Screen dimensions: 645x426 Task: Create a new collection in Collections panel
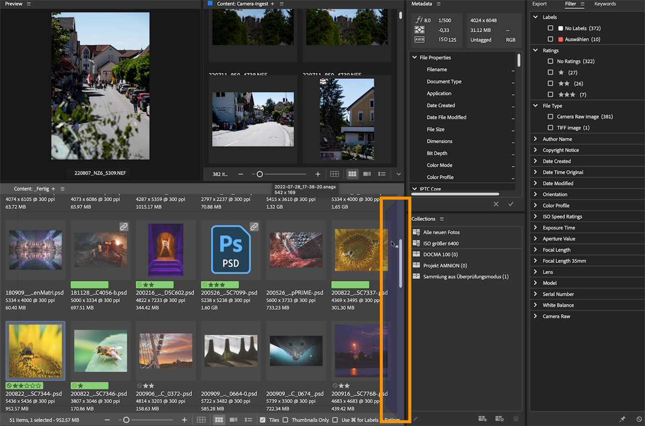click(482, 419)
